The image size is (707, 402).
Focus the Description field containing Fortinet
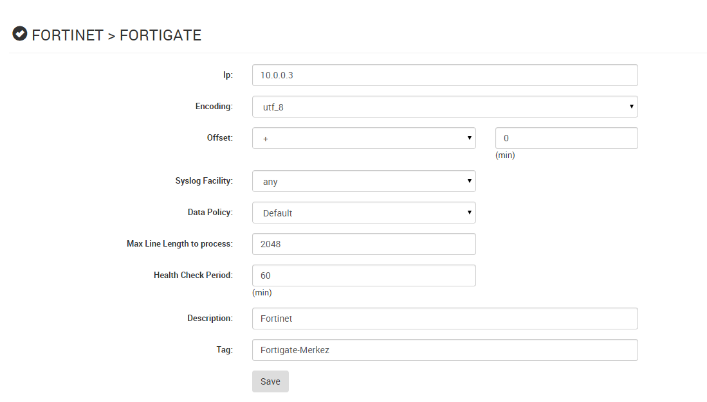(x=445, y=319)
